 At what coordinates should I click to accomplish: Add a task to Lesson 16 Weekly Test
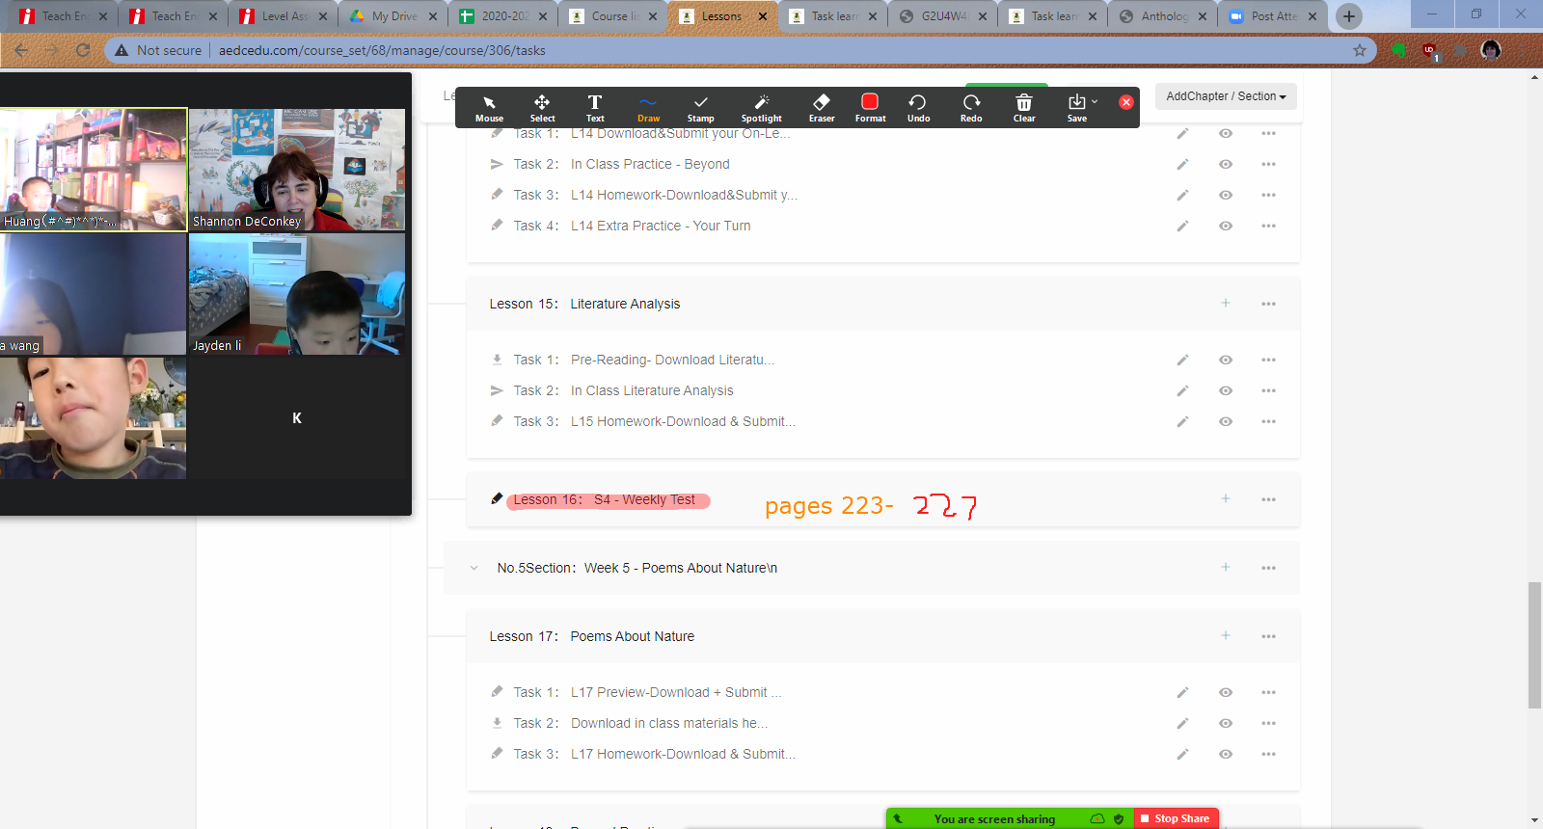tap(1226, 498)
